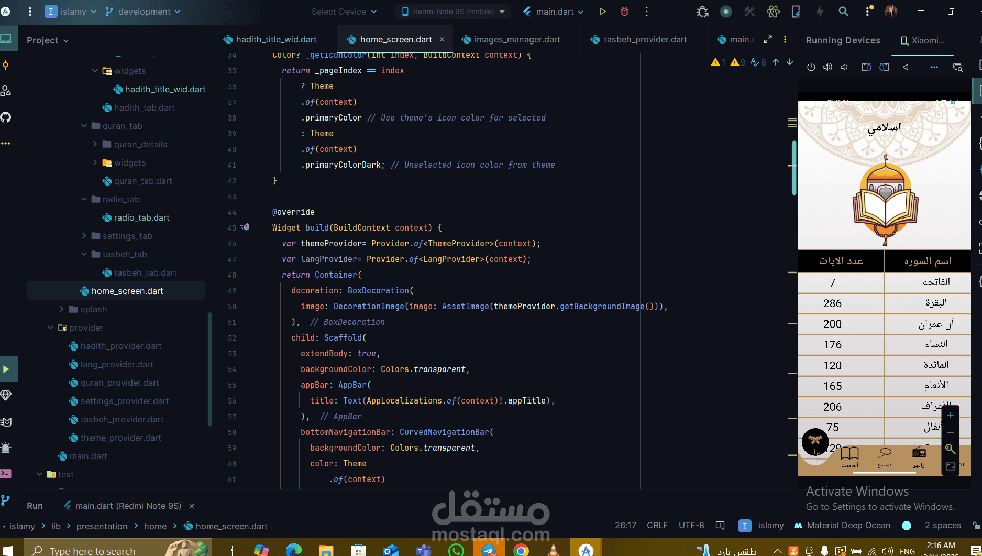Switch to the images_manager.dart editor tab
Image resolution: width=982 pixels, height=556 pixels.
coord(511,39)
